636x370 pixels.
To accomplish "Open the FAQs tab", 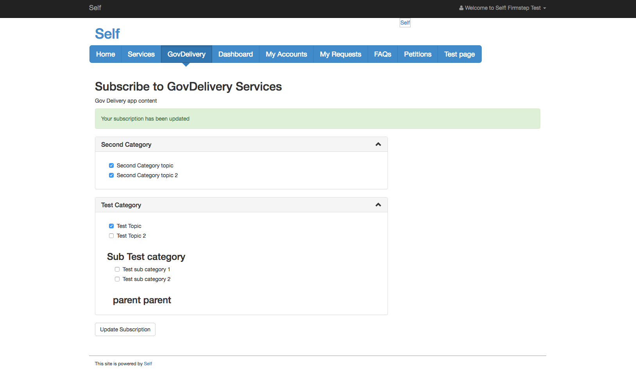I will 382,54.
